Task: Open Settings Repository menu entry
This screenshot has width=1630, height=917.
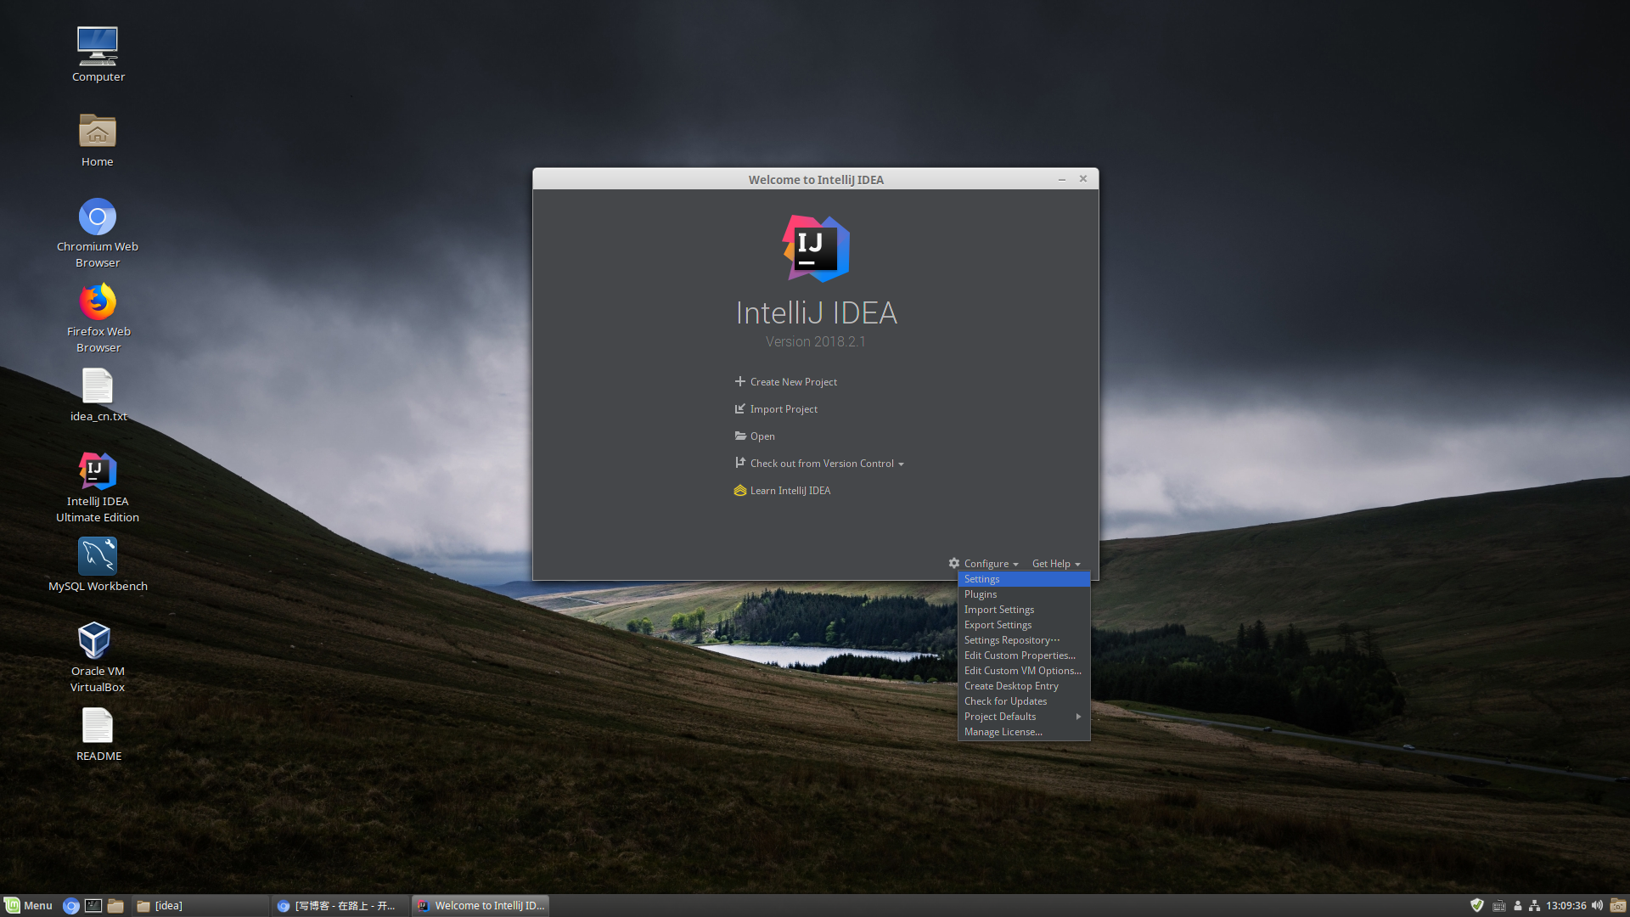Action: pyautogui.click(x=1024, y=640)
